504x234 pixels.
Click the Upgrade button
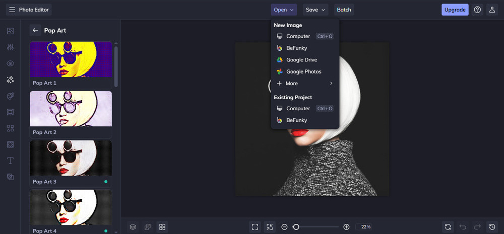[x=455, y=10]
